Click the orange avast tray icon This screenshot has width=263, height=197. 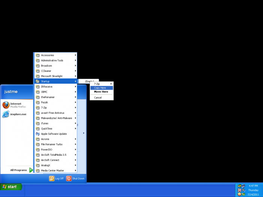pos(239,194)
